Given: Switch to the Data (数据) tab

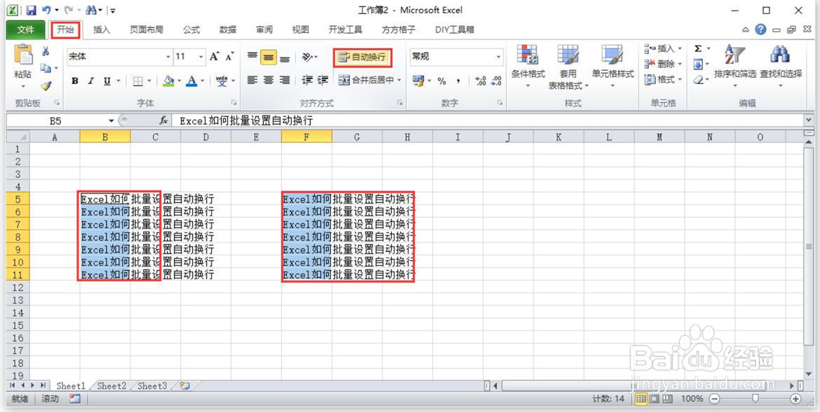Looking at the screenshot, I should coord(228,30).
